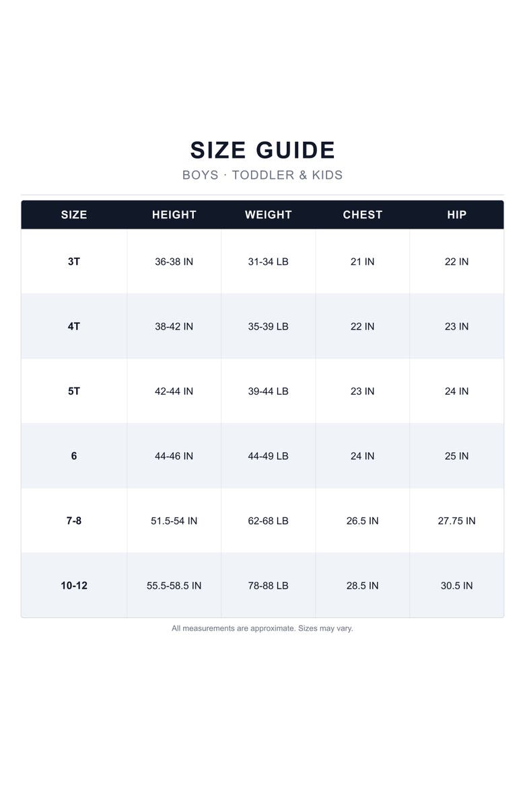Select the 10-12 size row label
Image resolution: width=525 pixels, height=787 pixels.
click(x=74, y=585)
